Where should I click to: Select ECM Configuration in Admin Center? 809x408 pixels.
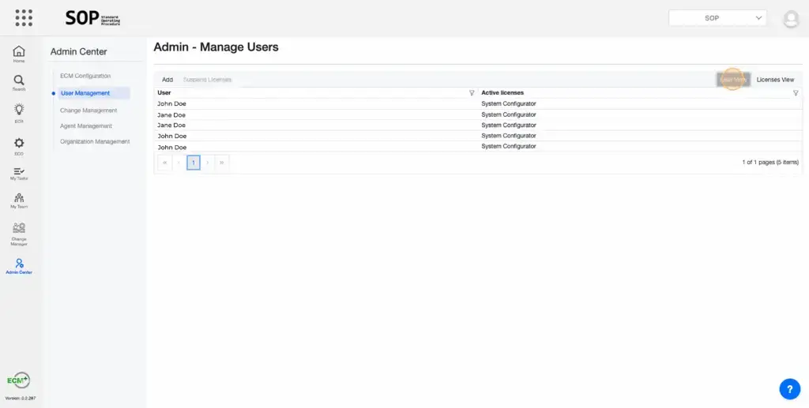click(x=85, y=76)
